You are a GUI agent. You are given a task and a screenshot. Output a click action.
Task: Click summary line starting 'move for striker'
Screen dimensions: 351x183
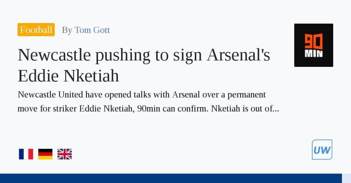pyautogui.click(x=148, y=109)
